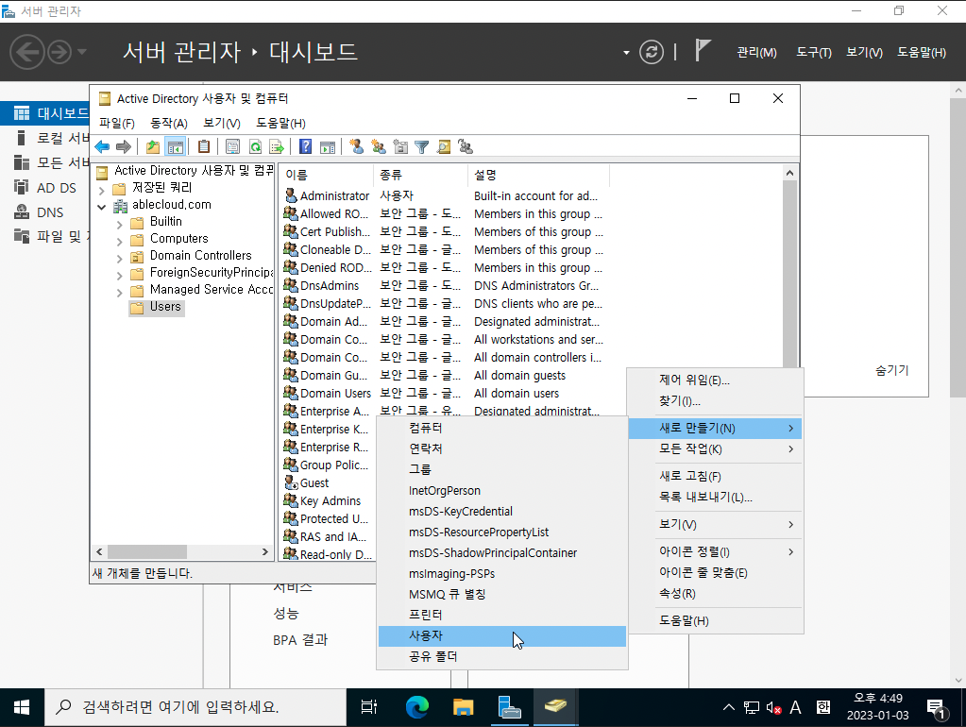Choose 그룹 from the submenu
Screen dimensions: 966x727
tap(502, 469)
